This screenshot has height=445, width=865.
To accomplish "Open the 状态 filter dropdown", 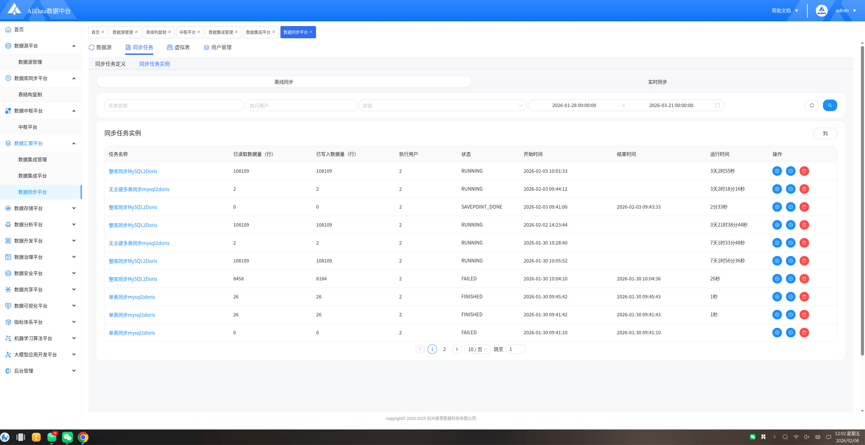I will tap(442, 106).
